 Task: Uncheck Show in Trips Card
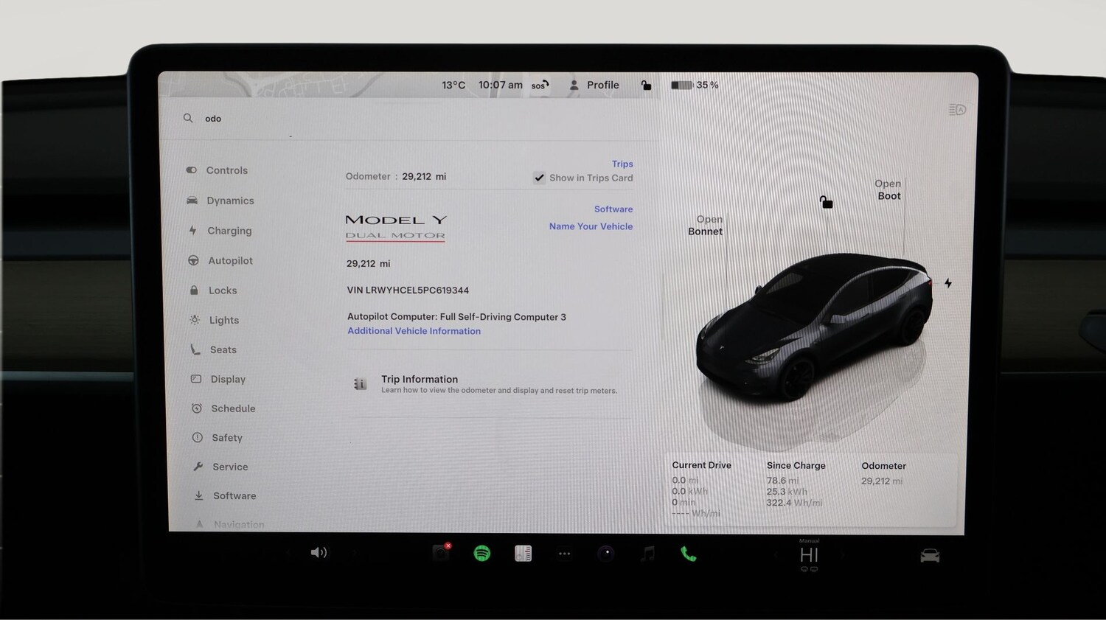click(x=540, y=178)
